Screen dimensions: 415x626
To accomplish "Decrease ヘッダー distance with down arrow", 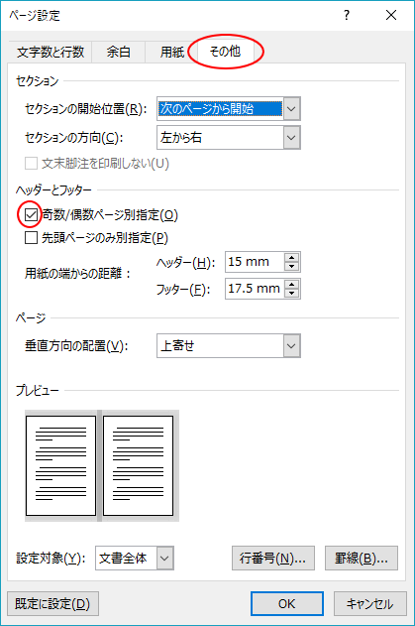I will [x=292, y=267].
